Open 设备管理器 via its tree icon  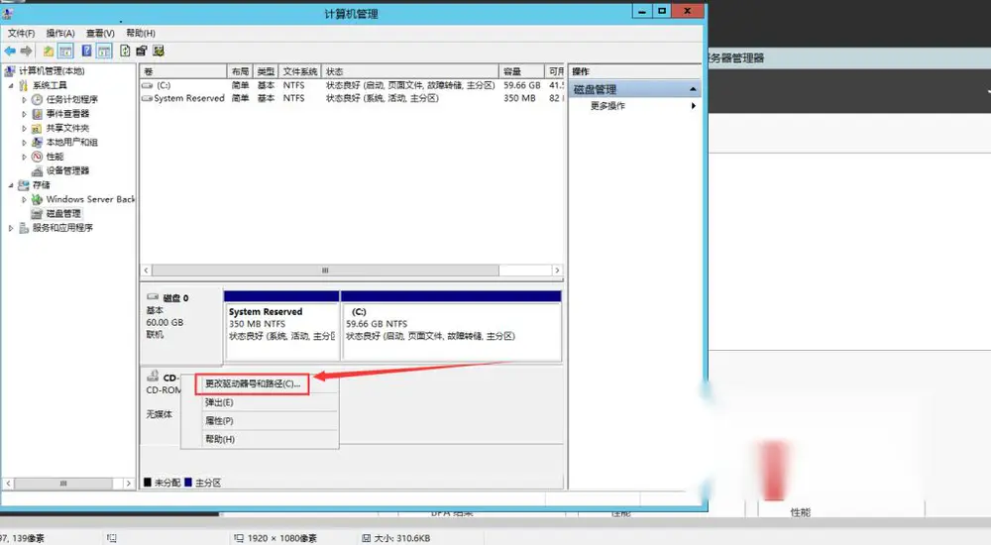(38, 170)
